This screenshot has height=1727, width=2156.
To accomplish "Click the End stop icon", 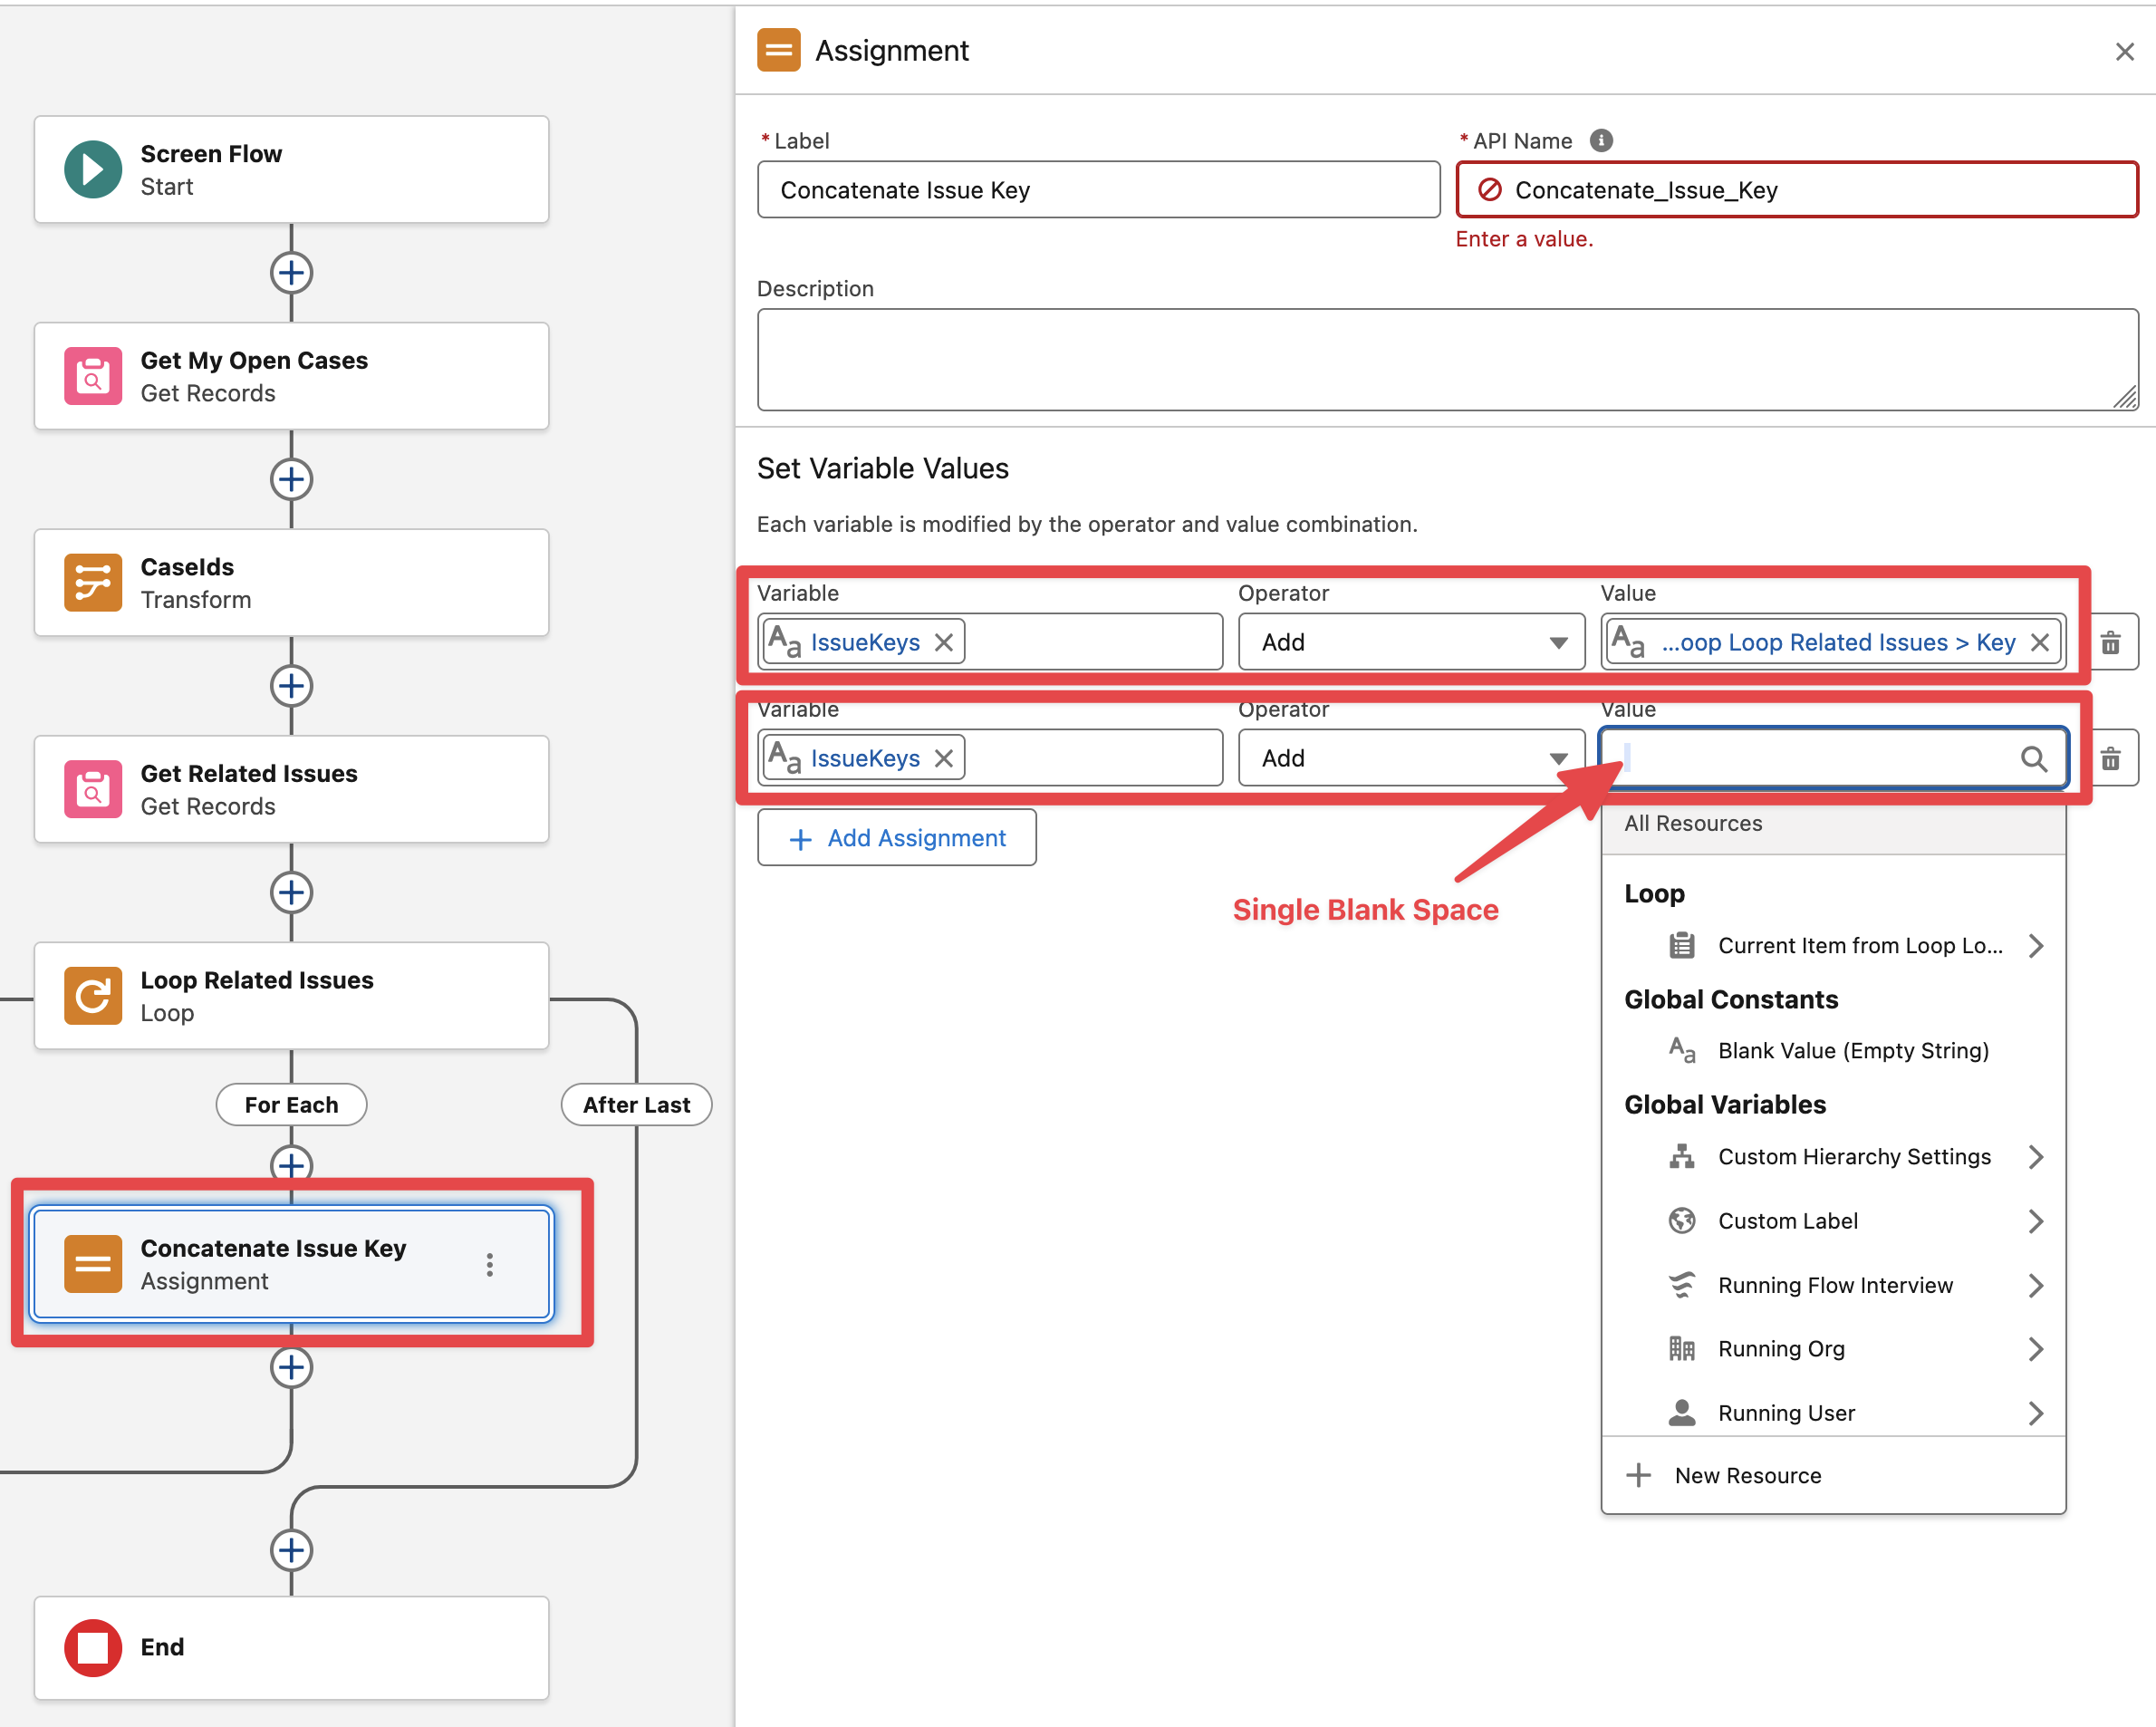I will coord(92,1646).
